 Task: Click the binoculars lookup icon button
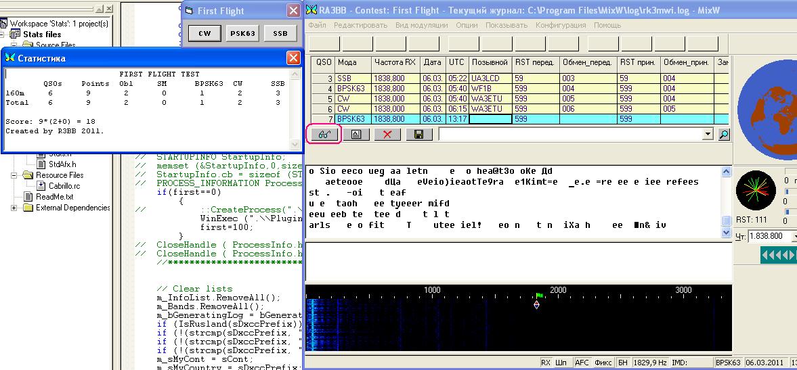pyautogui.click(x=324, y=134)
